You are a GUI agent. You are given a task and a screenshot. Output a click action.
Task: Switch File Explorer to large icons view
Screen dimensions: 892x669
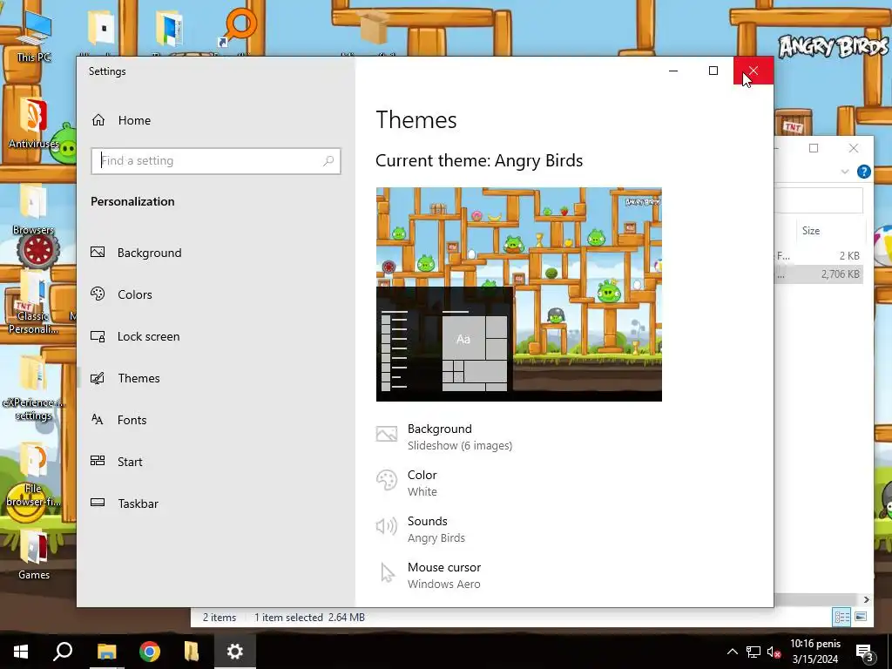(860, 617)
